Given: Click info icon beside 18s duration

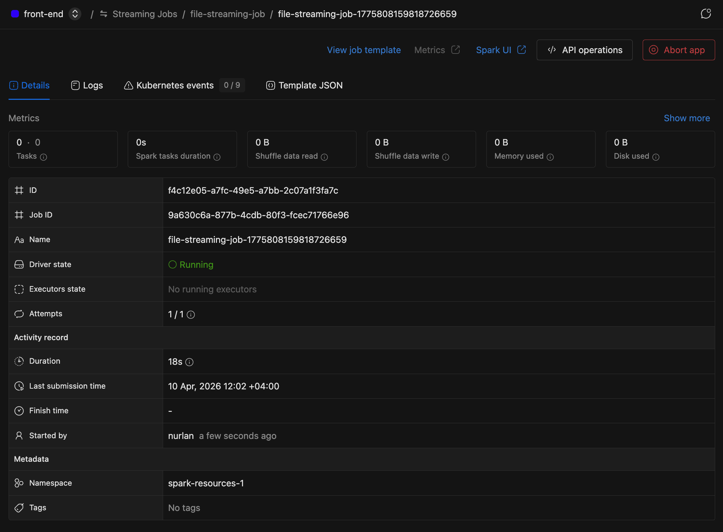Looking at the screenshot, I should pyautogui.click(x=189, y=362).
